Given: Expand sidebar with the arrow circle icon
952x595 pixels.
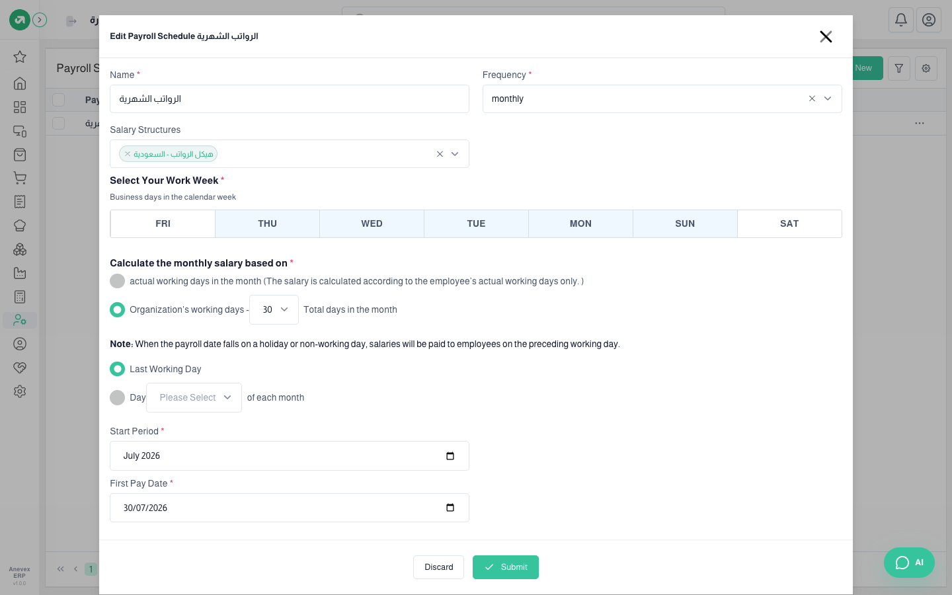Looking at the screenshot, I should 40,20.
